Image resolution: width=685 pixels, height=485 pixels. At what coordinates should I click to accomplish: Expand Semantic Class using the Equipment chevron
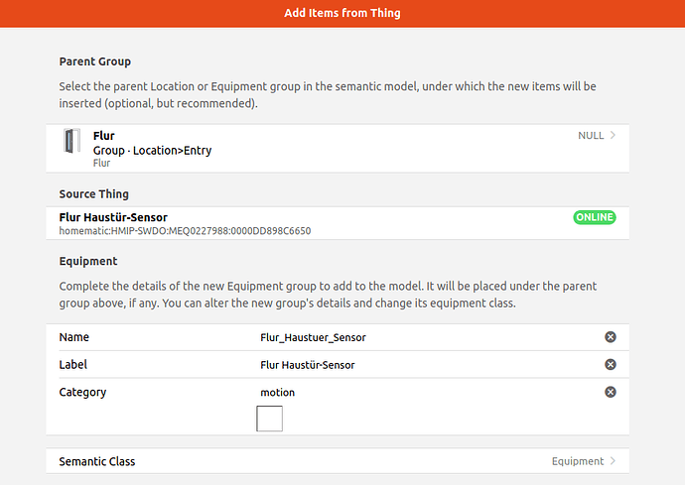[x=613, y=461]
